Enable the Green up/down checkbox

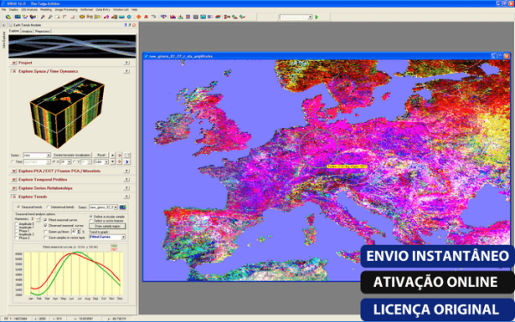click(45, 232)
